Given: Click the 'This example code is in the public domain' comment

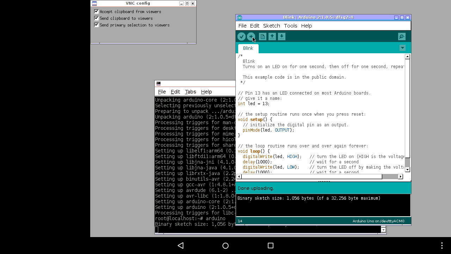Looking at the screenshot, I should pos(294,77).
